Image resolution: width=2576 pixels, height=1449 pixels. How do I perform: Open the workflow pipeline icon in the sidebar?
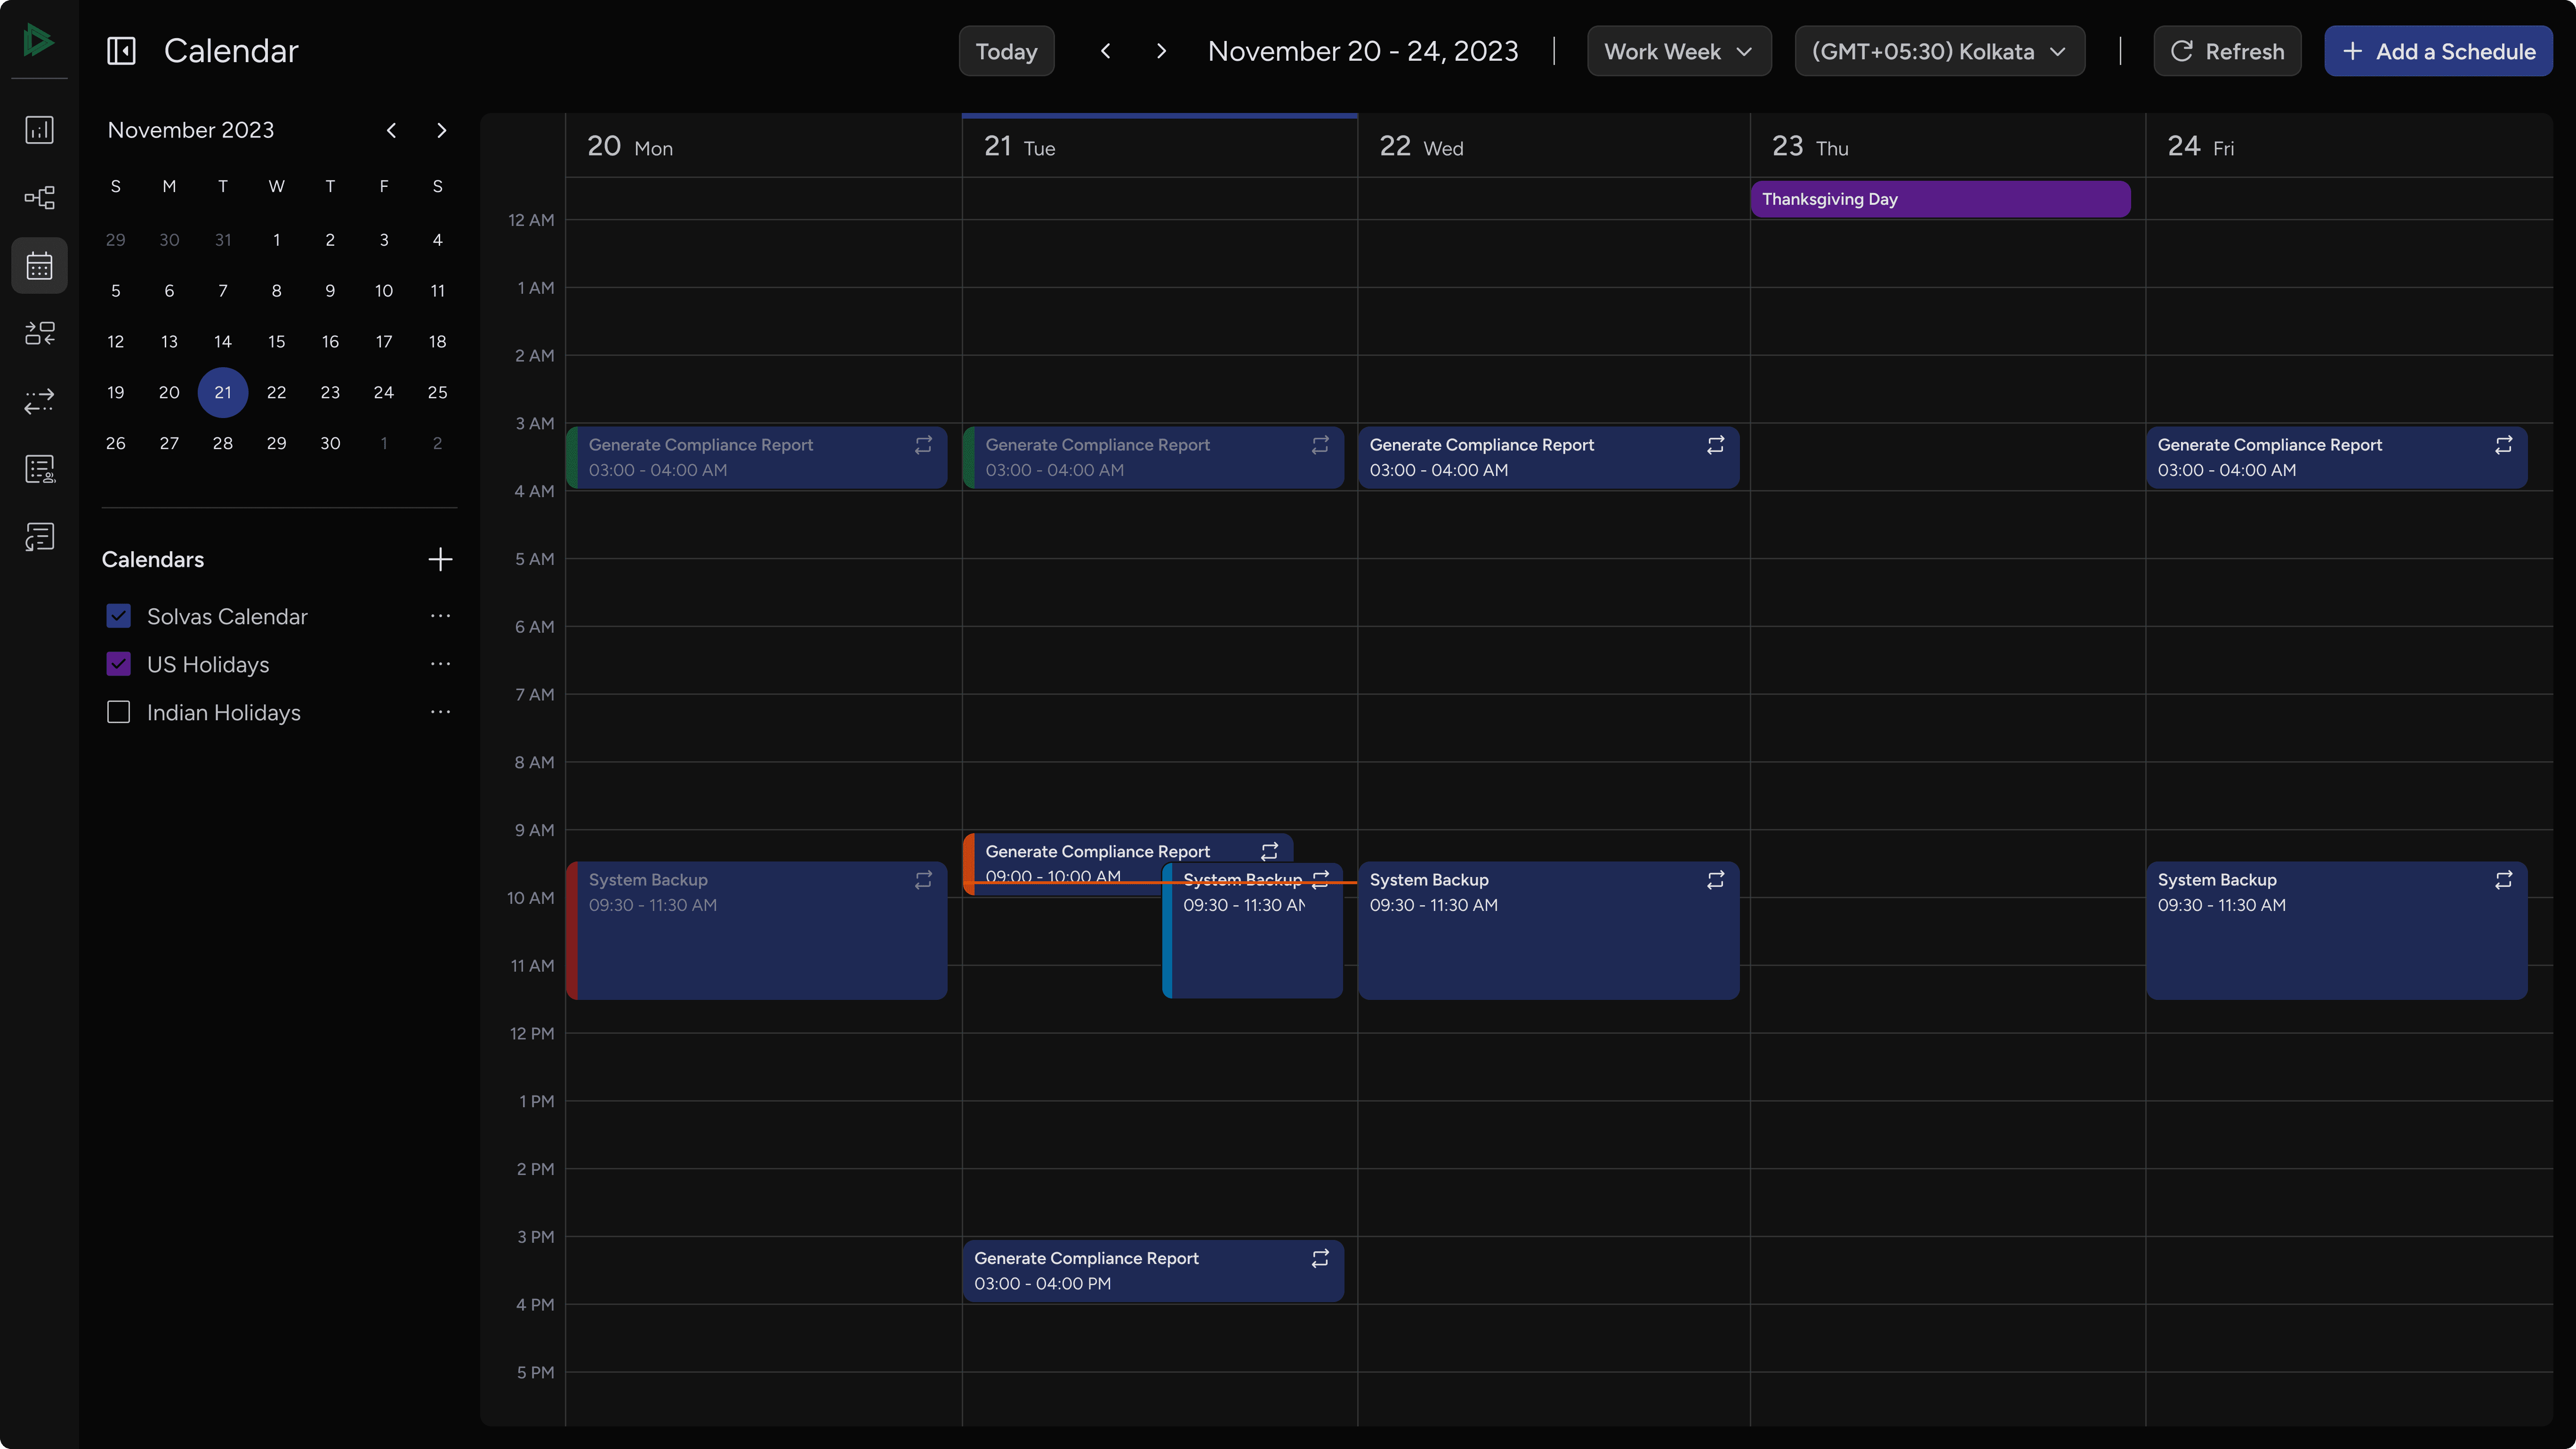39,197
